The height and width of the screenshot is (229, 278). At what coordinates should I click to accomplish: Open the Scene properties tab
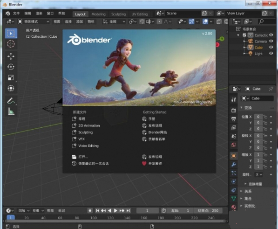click(x=234, y=136)
